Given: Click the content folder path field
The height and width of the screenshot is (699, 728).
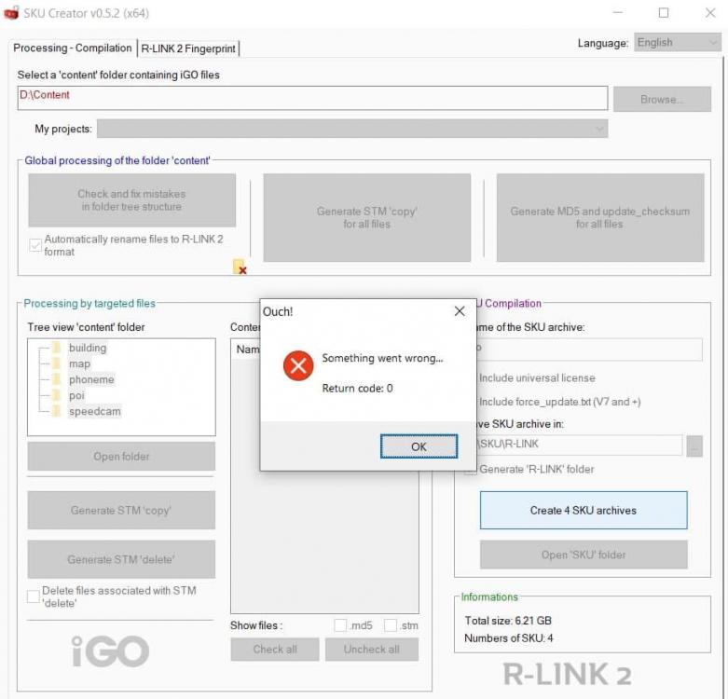Looking at the screenshot, I should click(312, 98).
